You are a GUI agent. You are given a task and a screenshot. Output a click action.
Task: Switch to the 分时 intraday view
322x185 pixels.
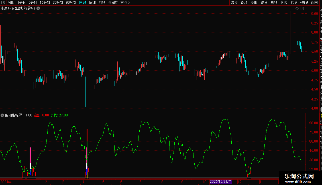coord(11,3)
